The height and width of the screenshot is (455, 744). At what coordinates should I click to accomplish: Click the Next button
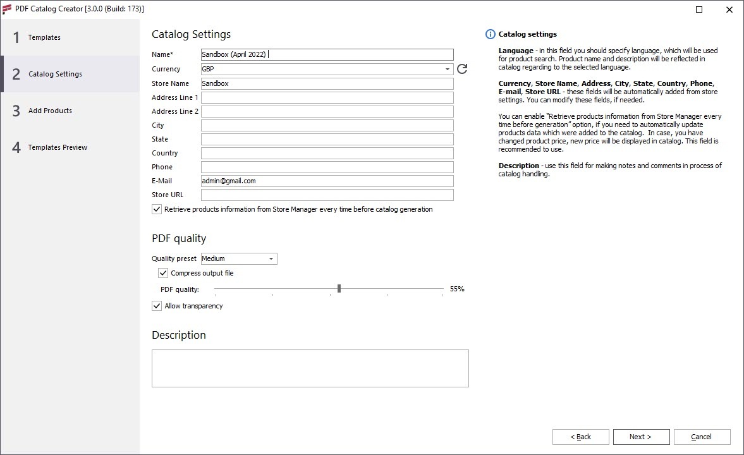tap(640, 437)
